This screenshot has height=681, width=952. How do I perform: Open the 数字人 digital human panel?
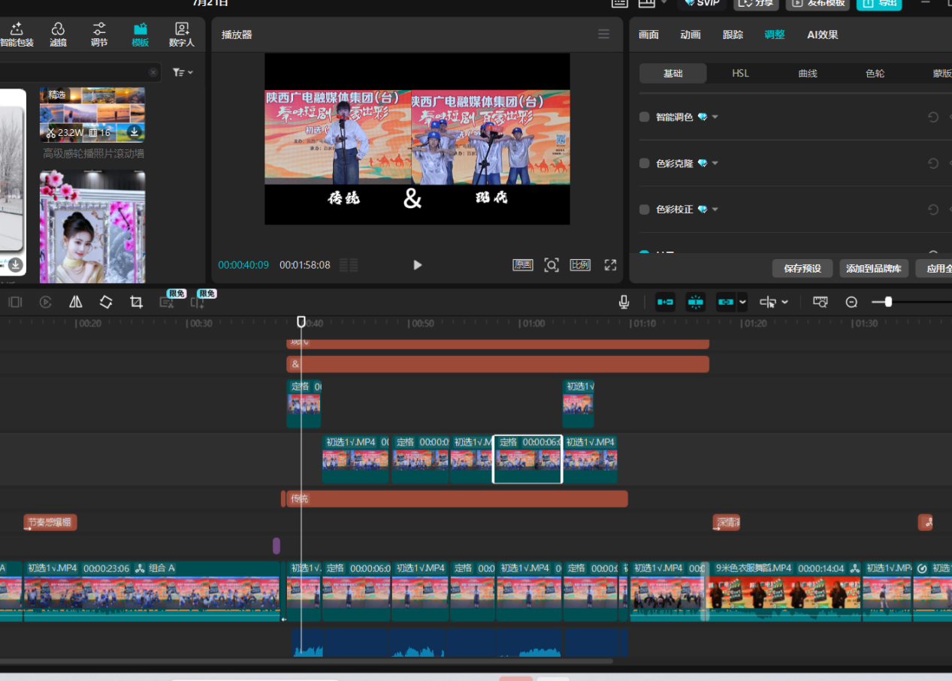[181, 35]
